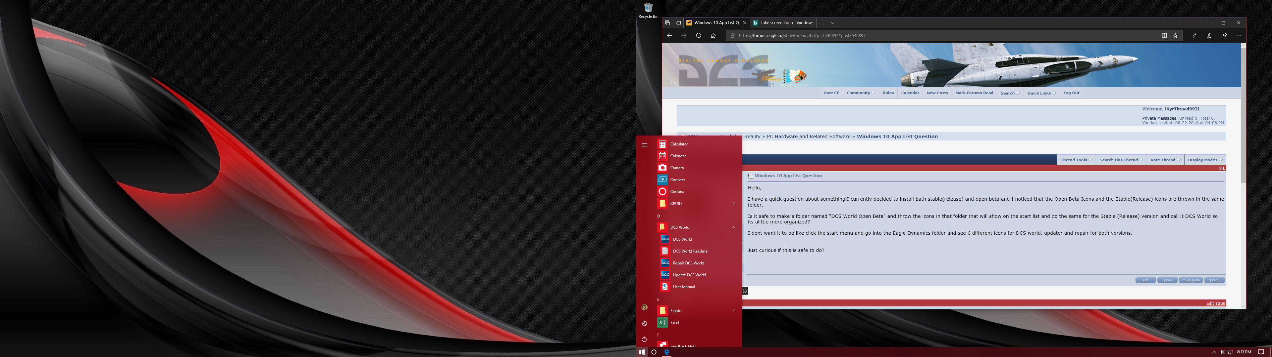Click the Windows Start button on taskbar
Screen dimensions: 1272x357
[x=641, y=352]
